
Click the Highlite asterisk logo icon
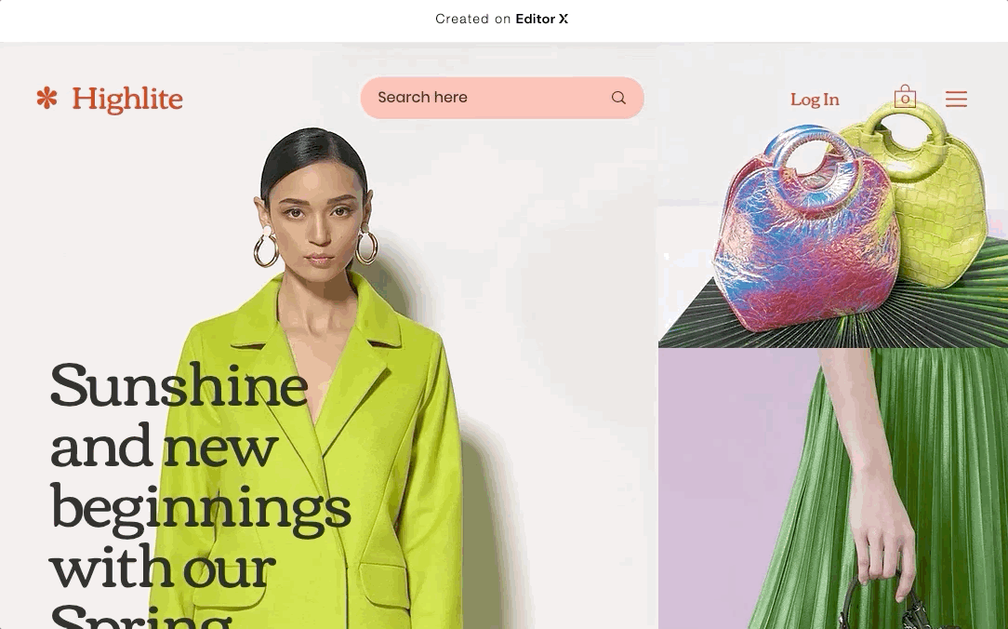pos(46,99)
